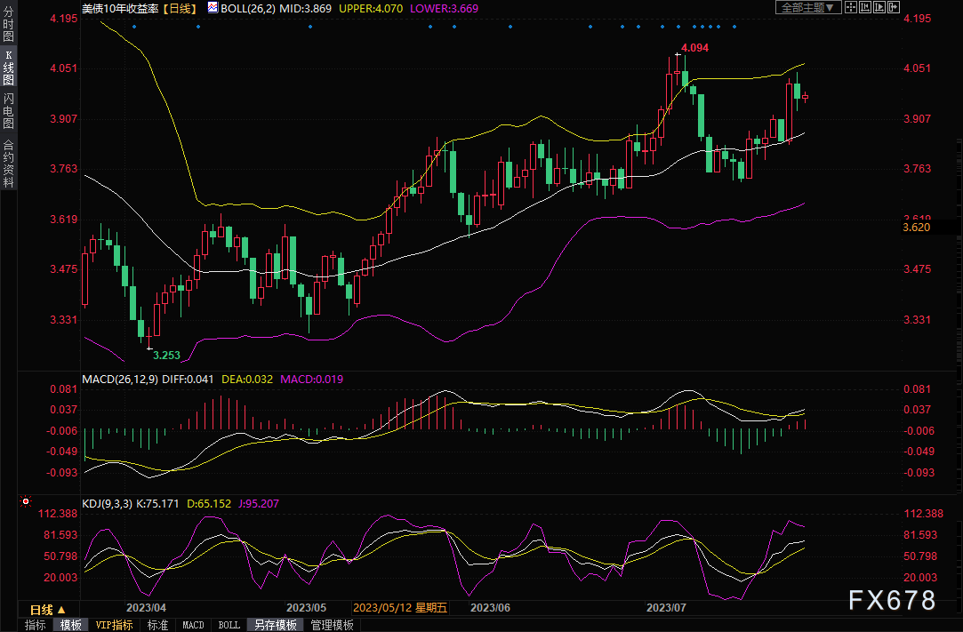Click the first chart tool icon after 全部主题
This screenshot has width=963, height=632.
[850, 7]
